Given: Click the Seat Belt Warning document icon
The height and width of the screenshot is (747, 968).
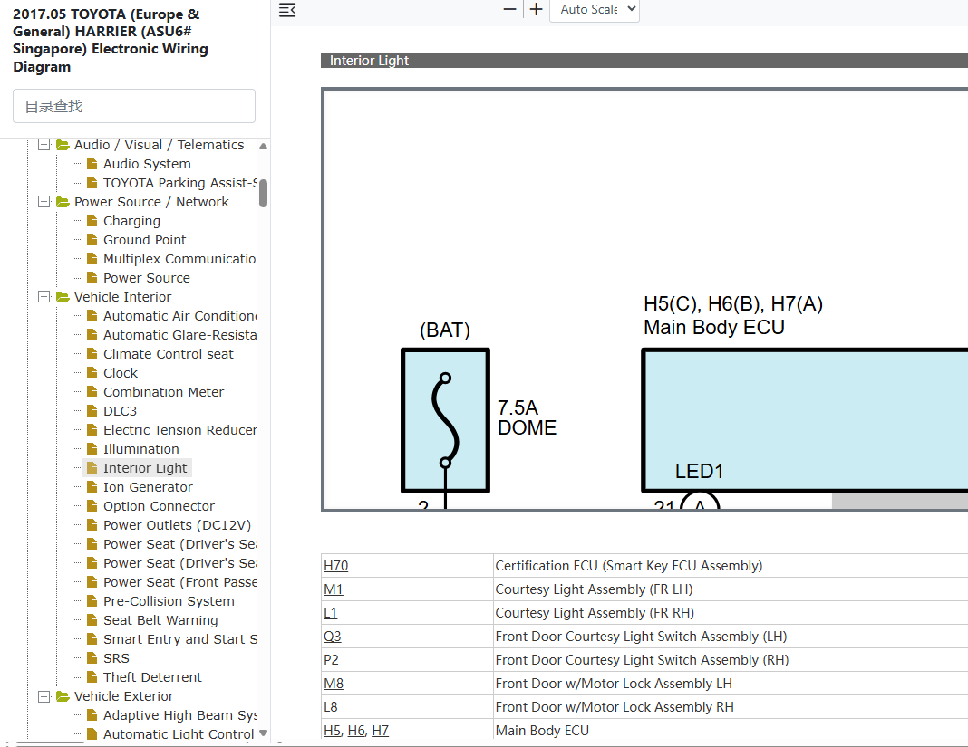Looking at the screenshot, I should tap(92, 619).
